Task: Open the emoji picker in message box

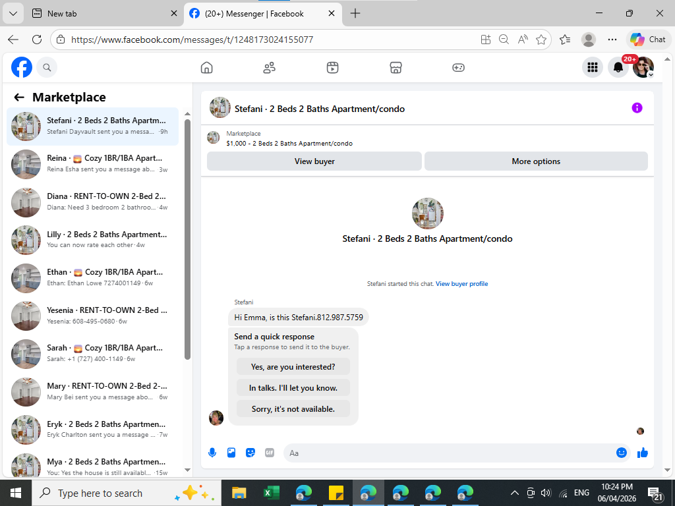Action: pyautogui.click(x=621, y=453)
